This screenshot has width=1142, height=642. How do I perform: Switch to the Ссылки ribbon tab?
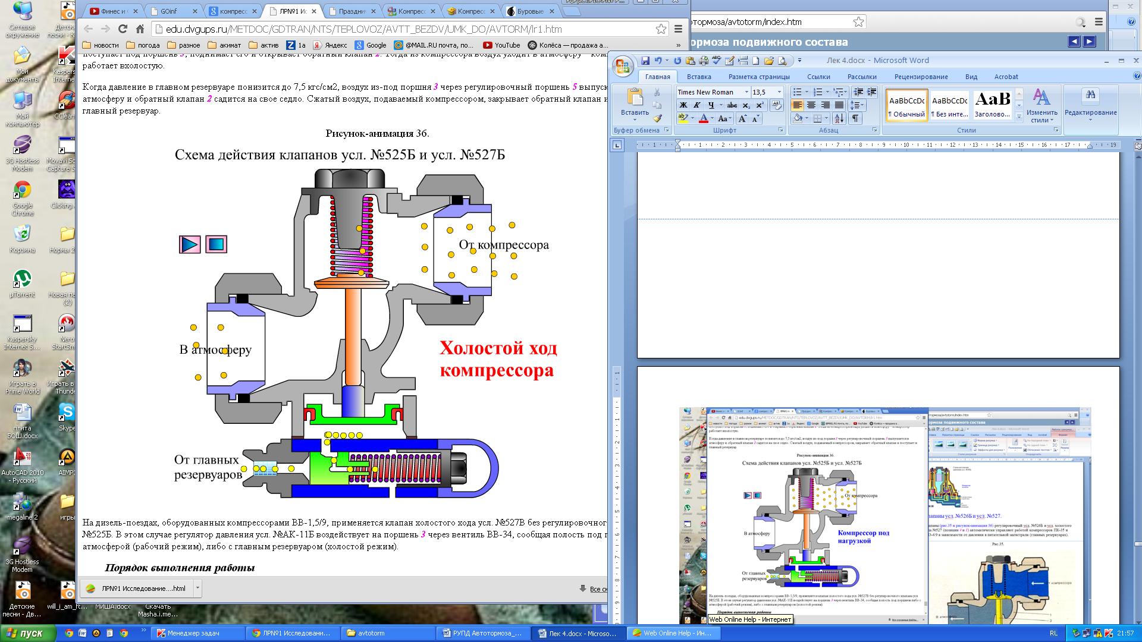tap(818, 77)
